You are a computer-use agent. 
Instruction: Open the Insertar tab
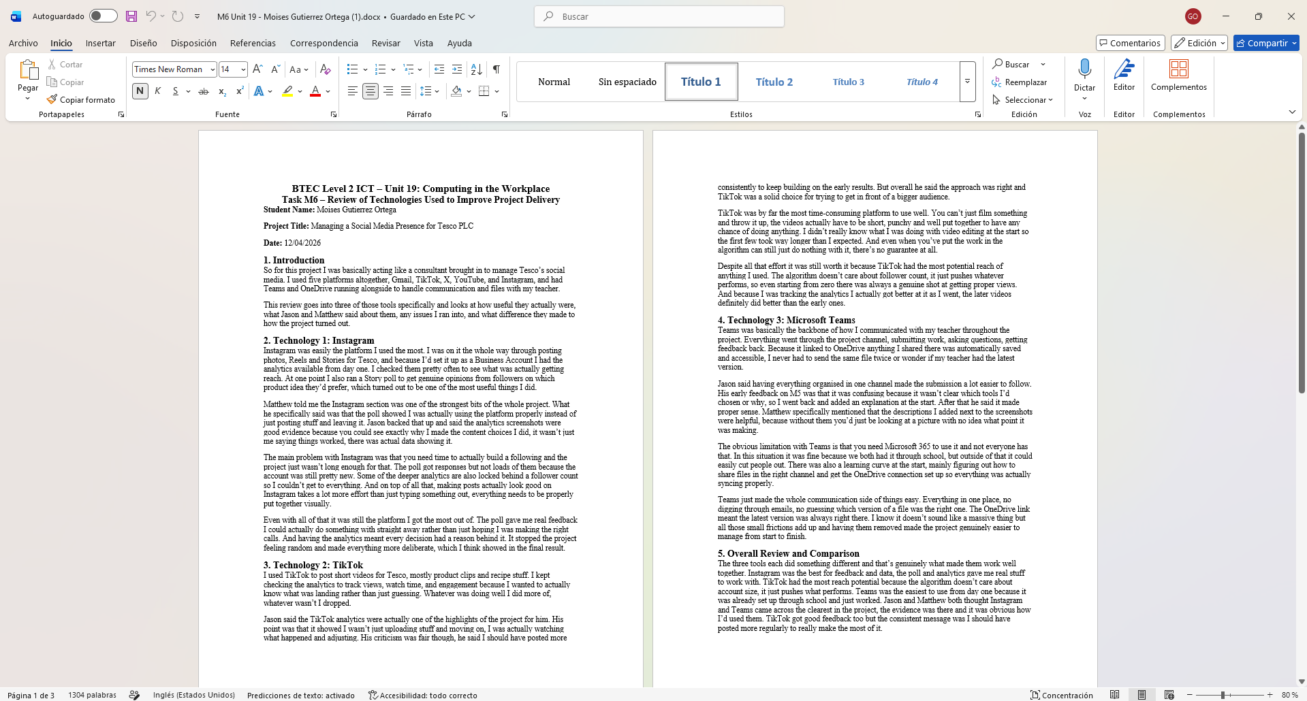point(100,43)
